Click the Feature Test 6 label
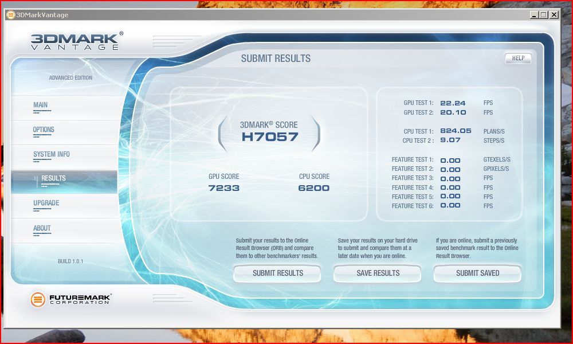 pos(413,206)
